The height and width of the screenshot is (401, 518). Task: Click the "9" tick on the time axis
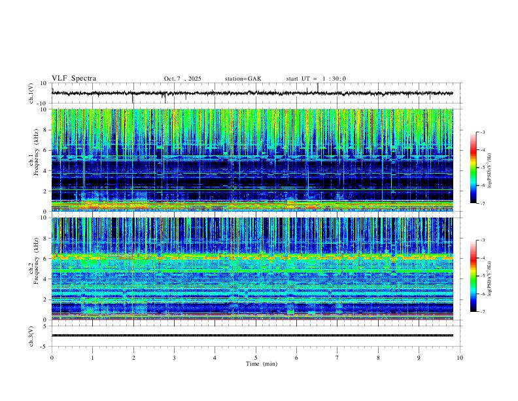click(419, 358)
